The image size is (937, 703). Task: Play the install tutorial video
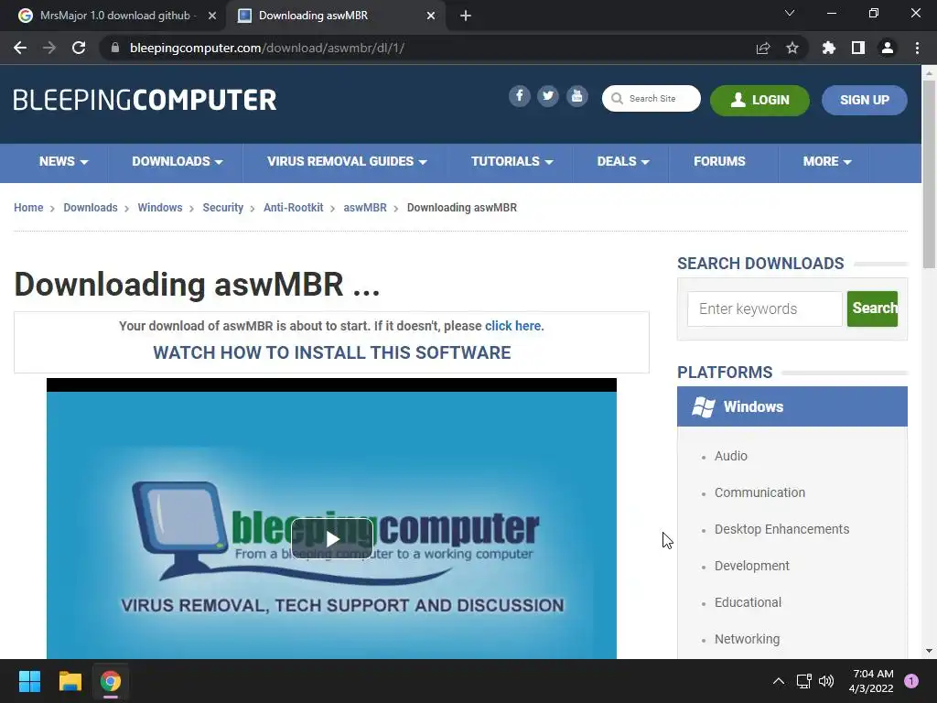pyautogui.click(x=331, y=538)
